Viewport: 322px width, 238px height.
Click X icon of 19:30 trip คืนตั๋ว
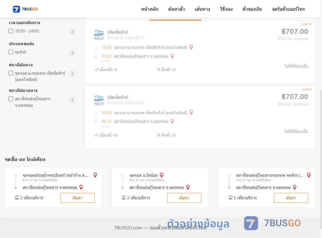[x=159, y=70]
